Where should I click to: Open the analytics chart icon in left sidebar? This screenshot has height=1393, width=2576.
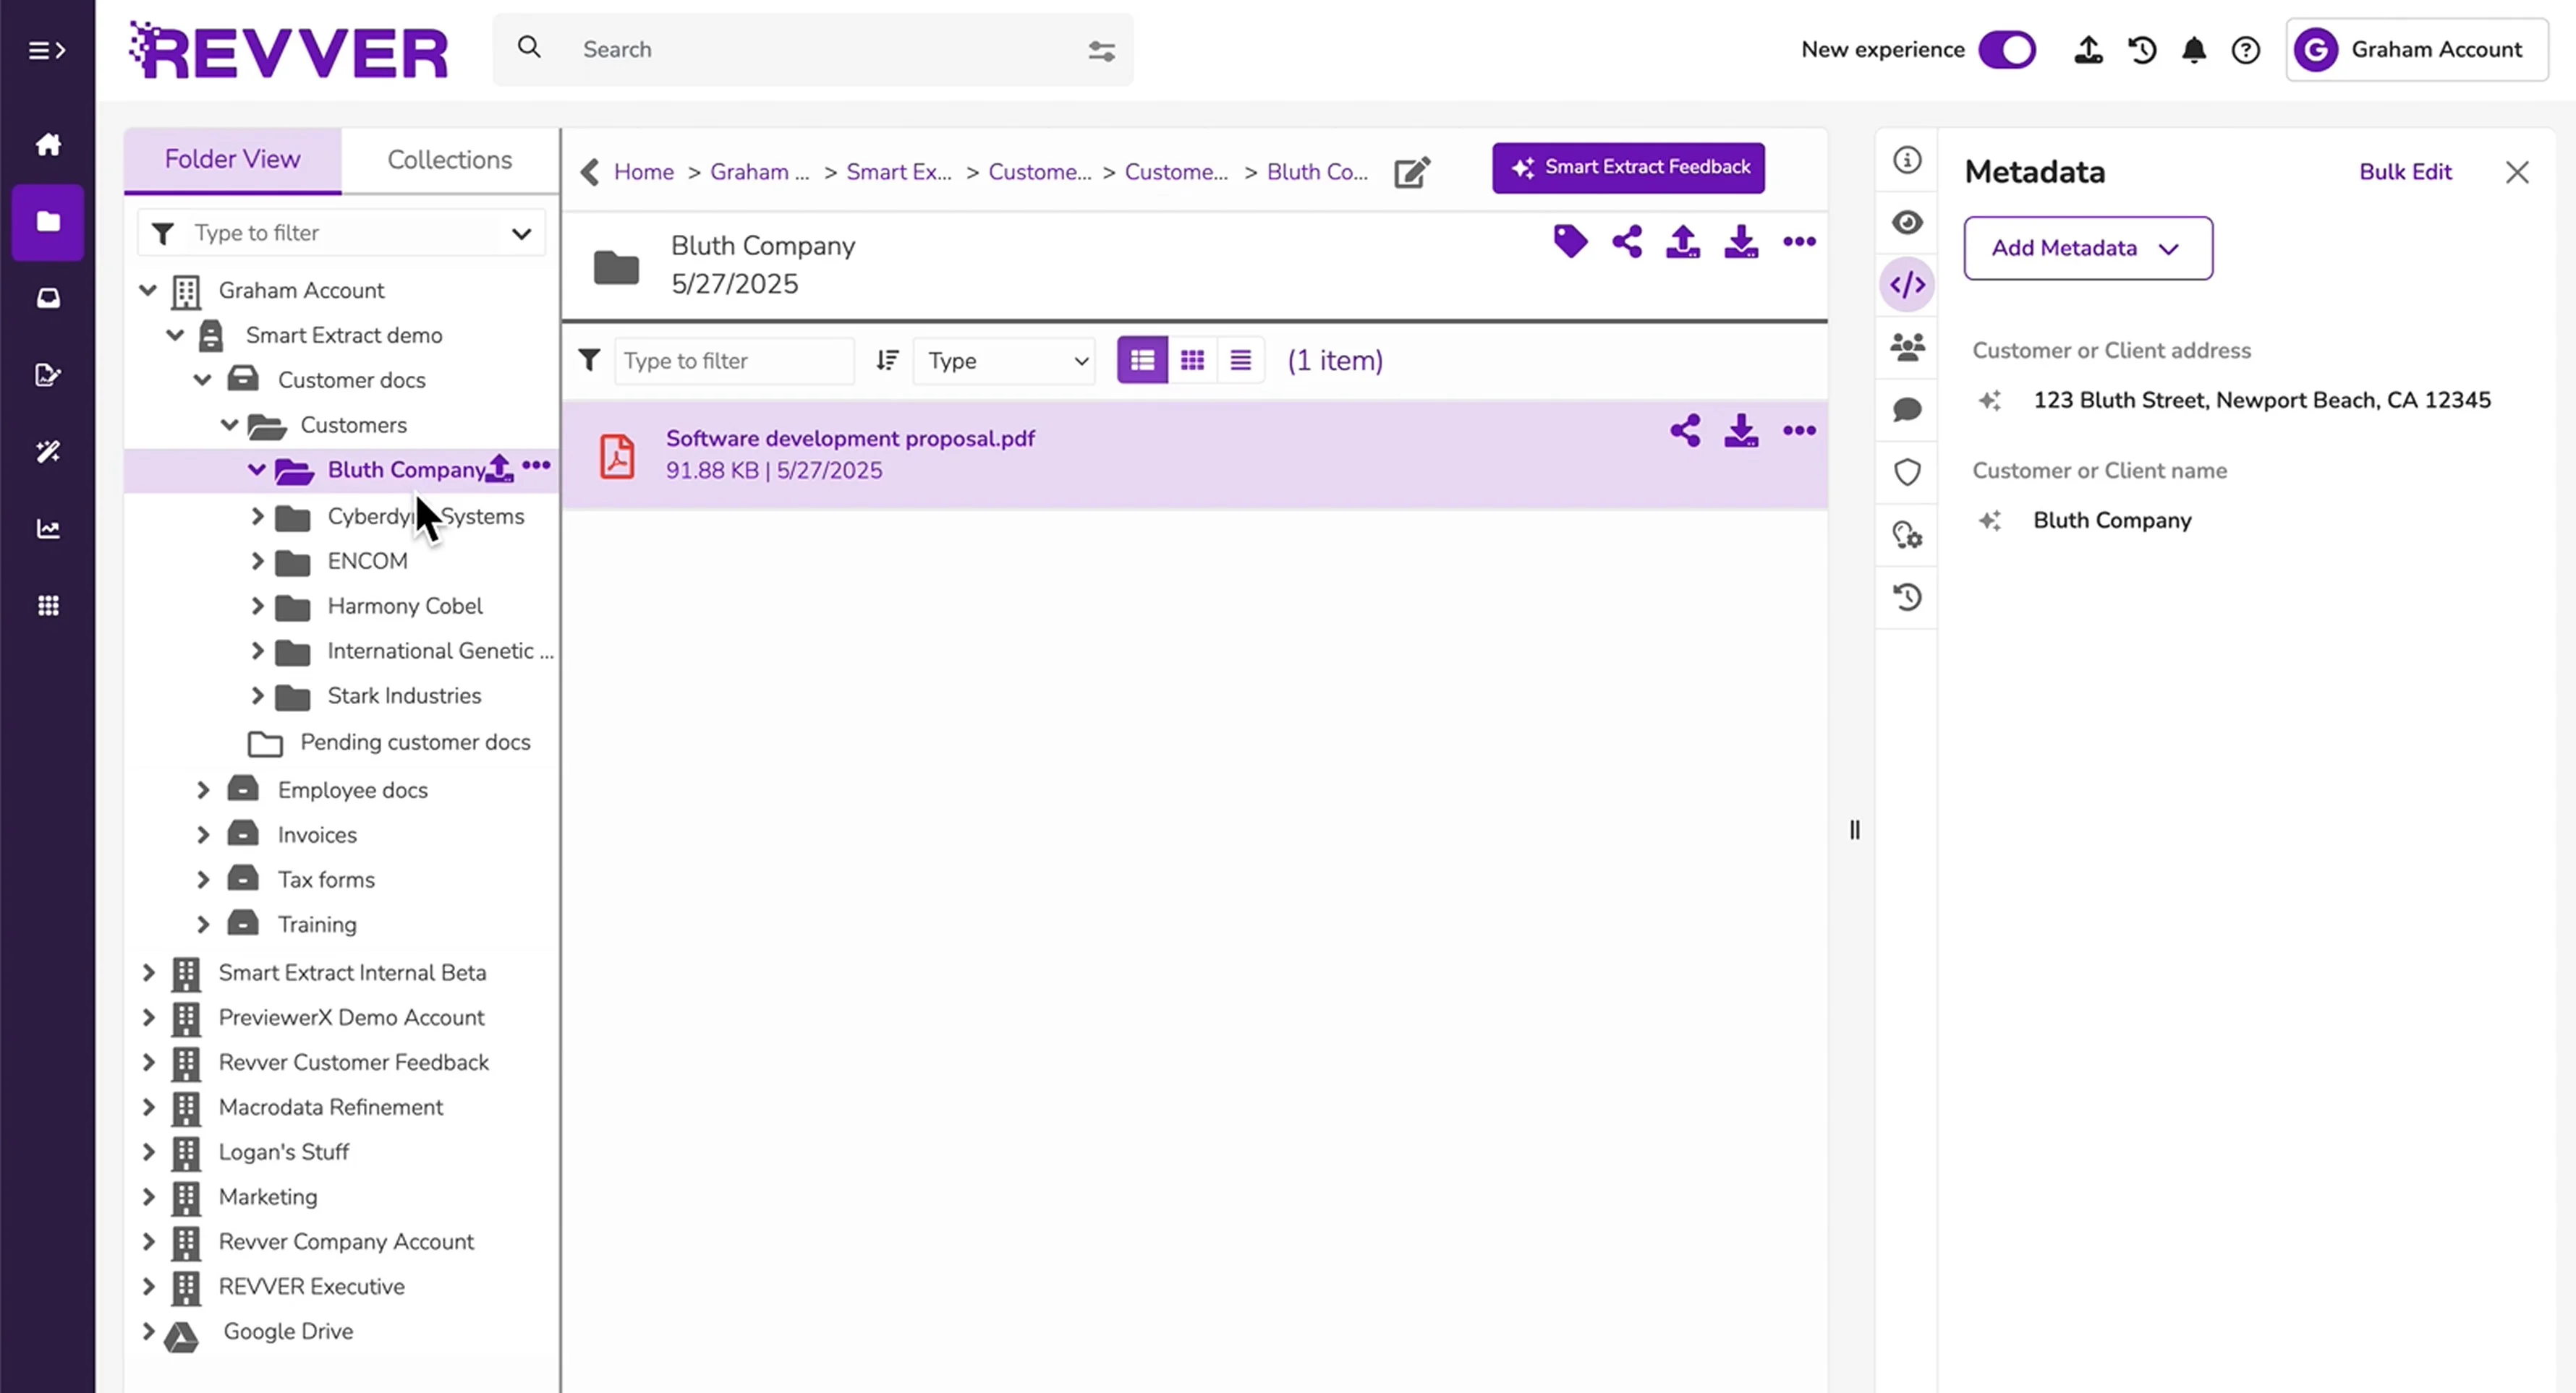pos(48,528)
